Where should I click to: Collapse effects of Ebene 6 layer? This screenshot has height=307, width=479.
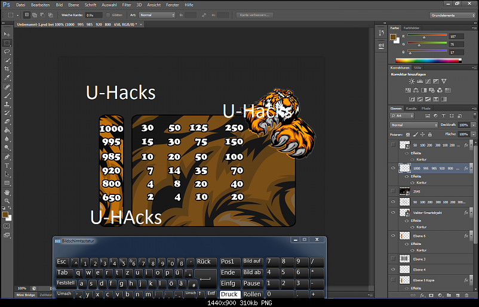point(471,235)
